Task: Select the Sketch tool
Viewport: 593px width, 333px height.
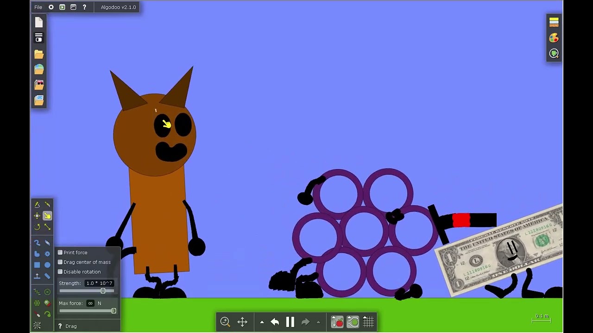Action: pos(37,204)
